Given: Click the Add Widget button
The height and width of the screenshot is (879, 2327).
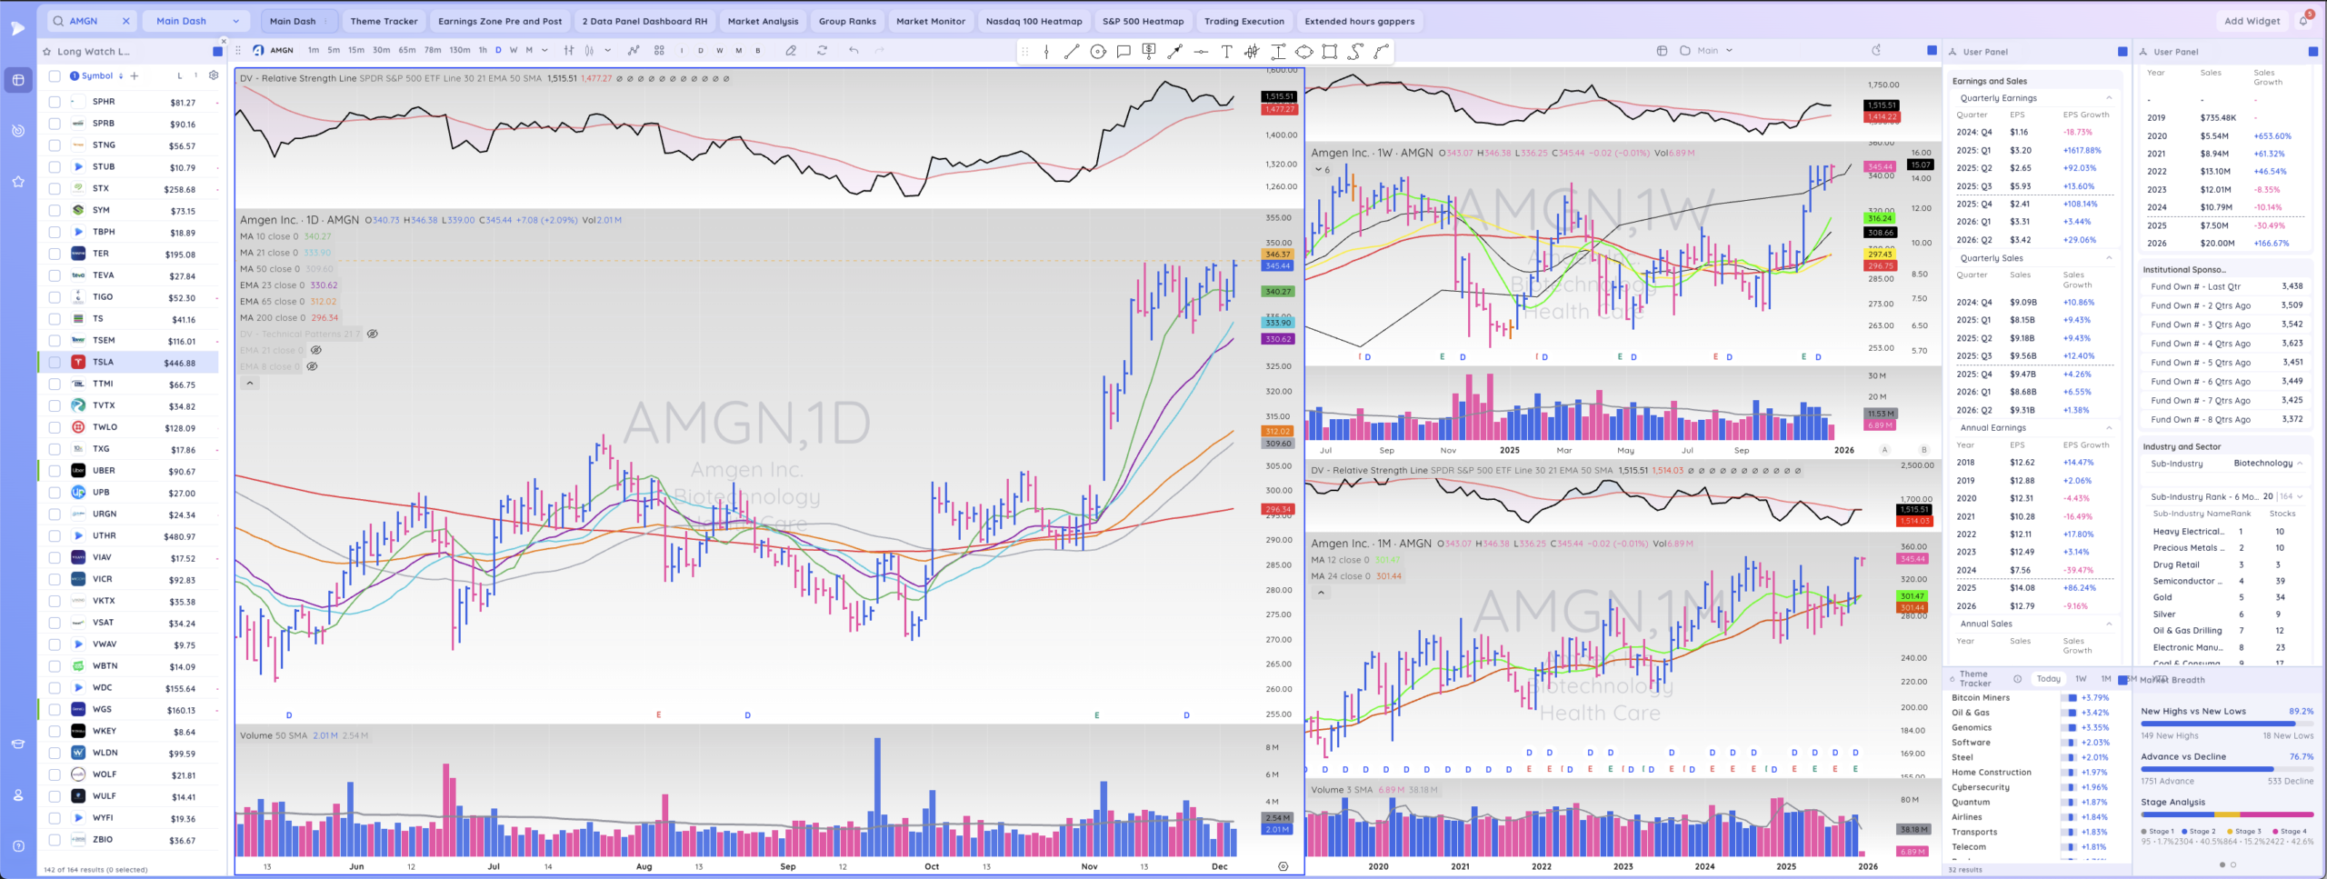Looking at the screenshot, I should click(2252, 21).
